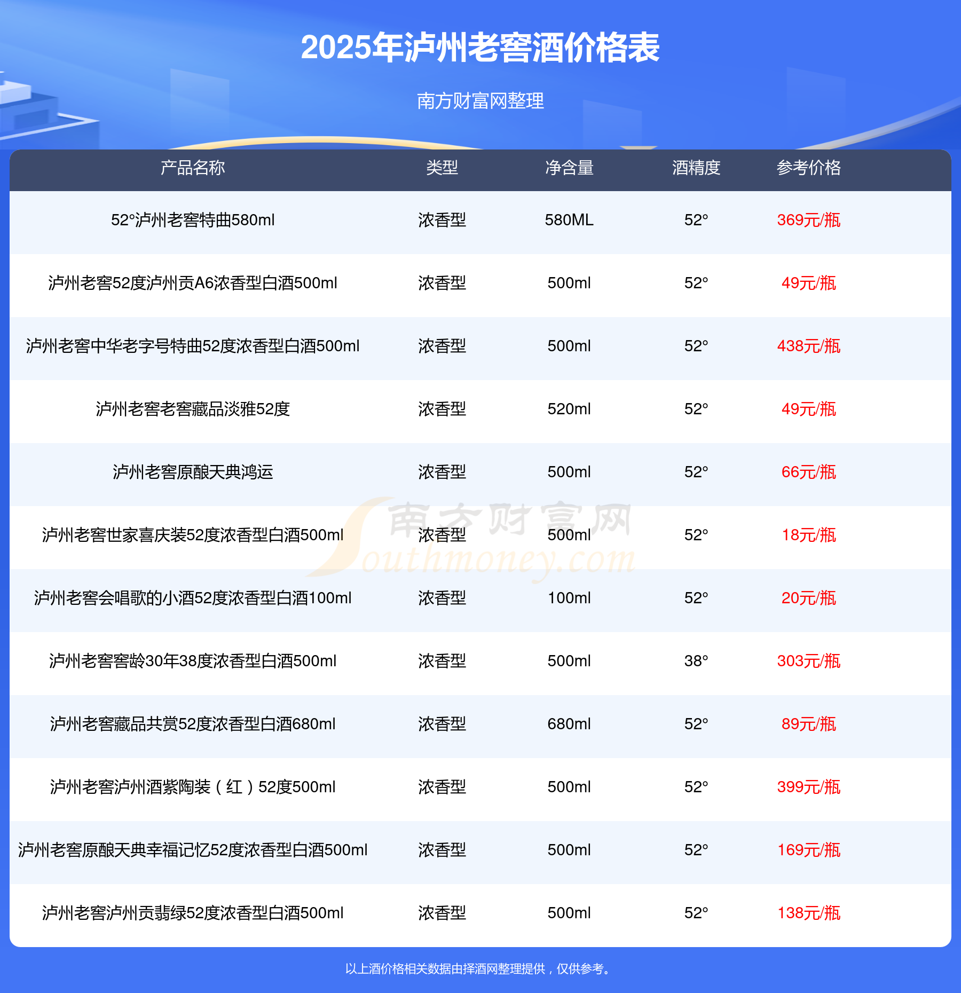Click the 100ml net content cell
The height and width of the screenshot is (993, 961).
pyautogui.click(x=569, y=598)
